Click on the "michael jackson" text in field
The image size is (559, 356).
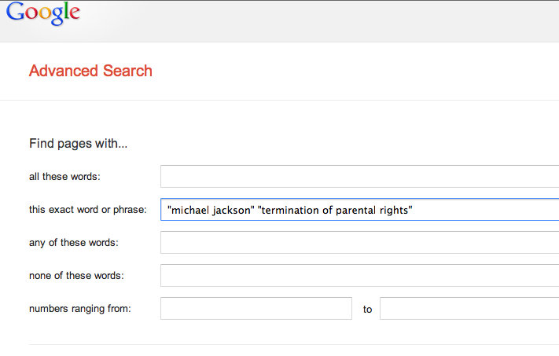(x=211, y=211)
